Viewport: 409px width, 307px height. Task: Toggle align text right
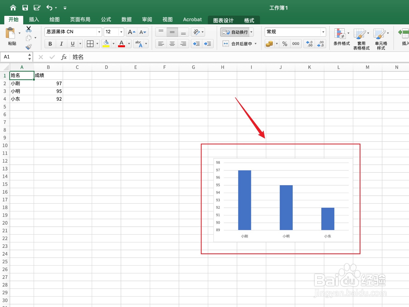(x=183, y=44)
